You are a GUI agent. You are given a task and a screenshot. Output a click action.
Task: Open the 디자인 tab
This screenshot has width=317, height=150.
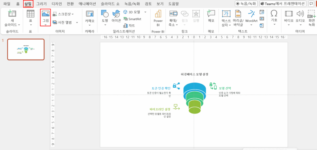click(x=57, y=4)
